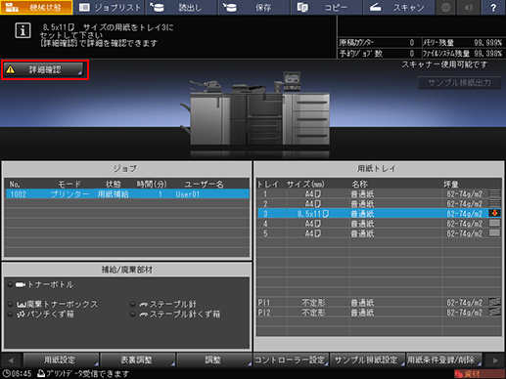Click the 詳細確認 button
The width and height of the screenshot is (506, 379).
click(x=44, y=69)
